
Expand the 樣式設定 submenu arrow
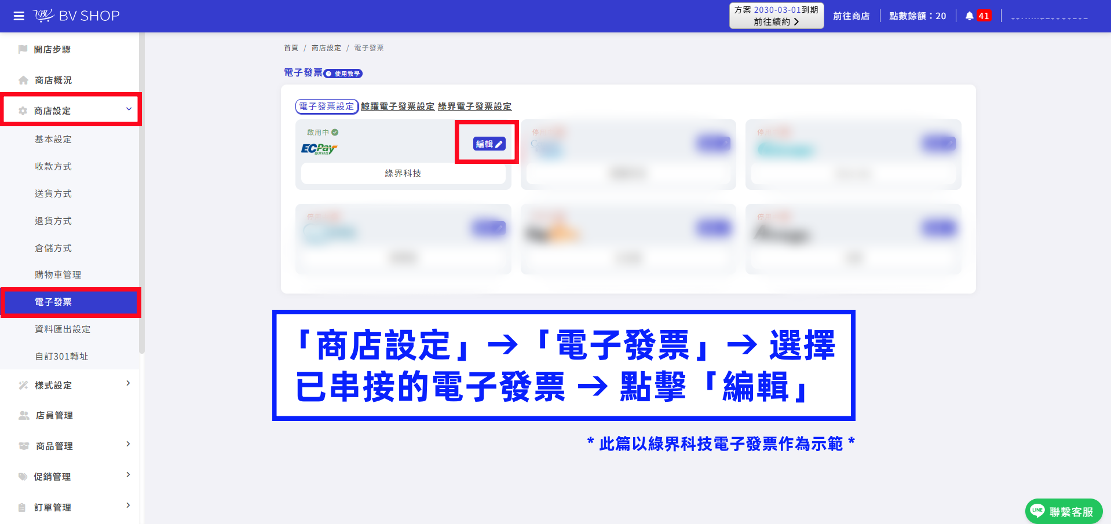point(128,383)
